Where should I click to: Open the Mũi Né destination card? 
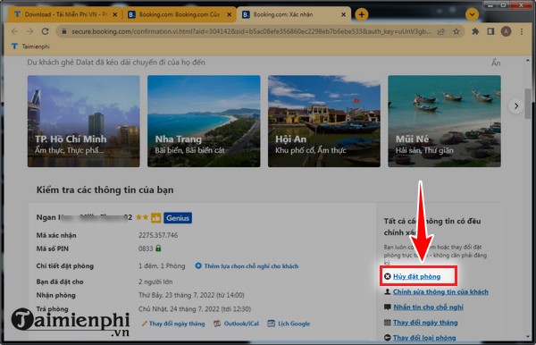click(444, 121)
